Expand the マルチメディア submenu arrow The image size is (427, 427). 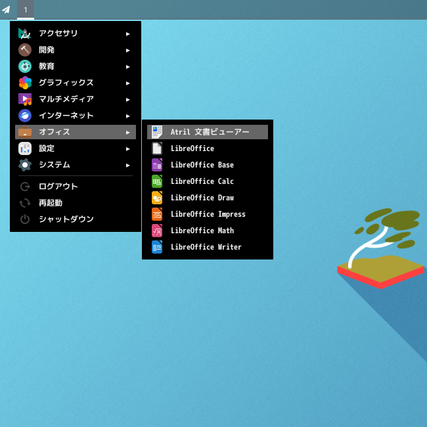tap(127, 100)
